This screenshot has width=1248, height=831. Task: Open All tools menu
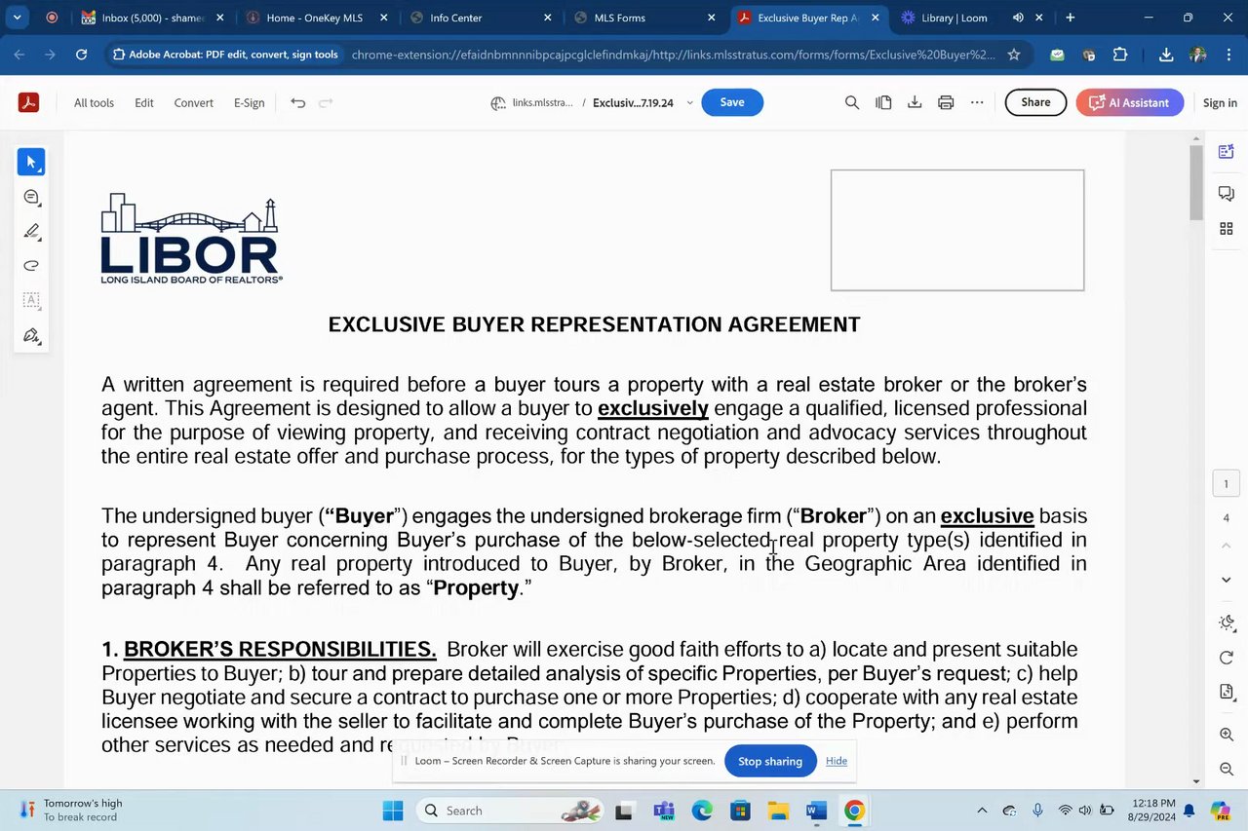(x=94, y=102)
